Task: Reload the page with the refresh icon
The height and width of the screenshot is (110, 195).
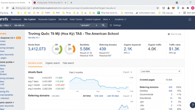Action: [7, 8]
